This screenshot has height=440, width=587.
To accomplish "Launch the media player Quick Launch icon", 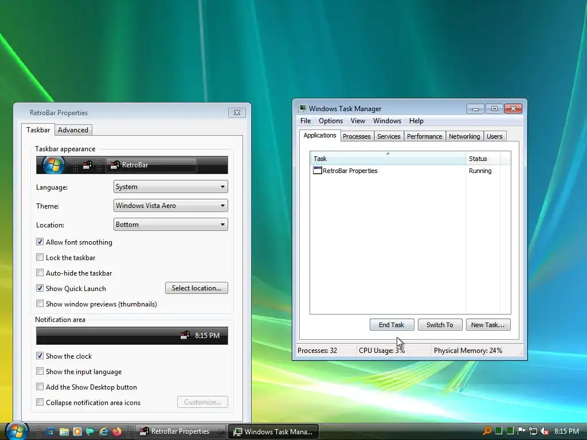I will click(x=77, y=432).
